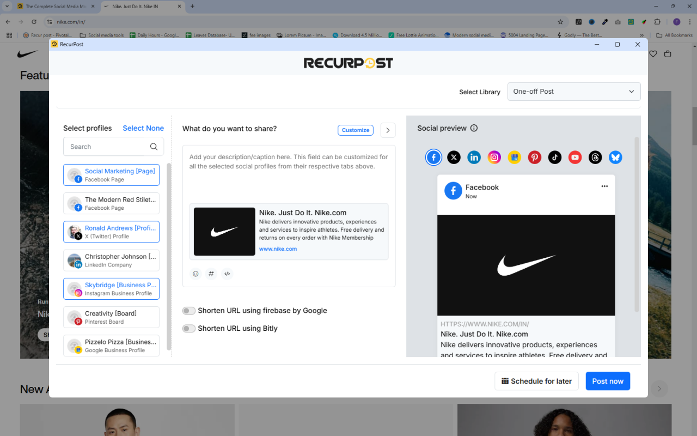This screenshot has width=697, height=436.
Task: Enable Shorten URL using Bitly
Action: pyautogui.click(x=188, y=328)
